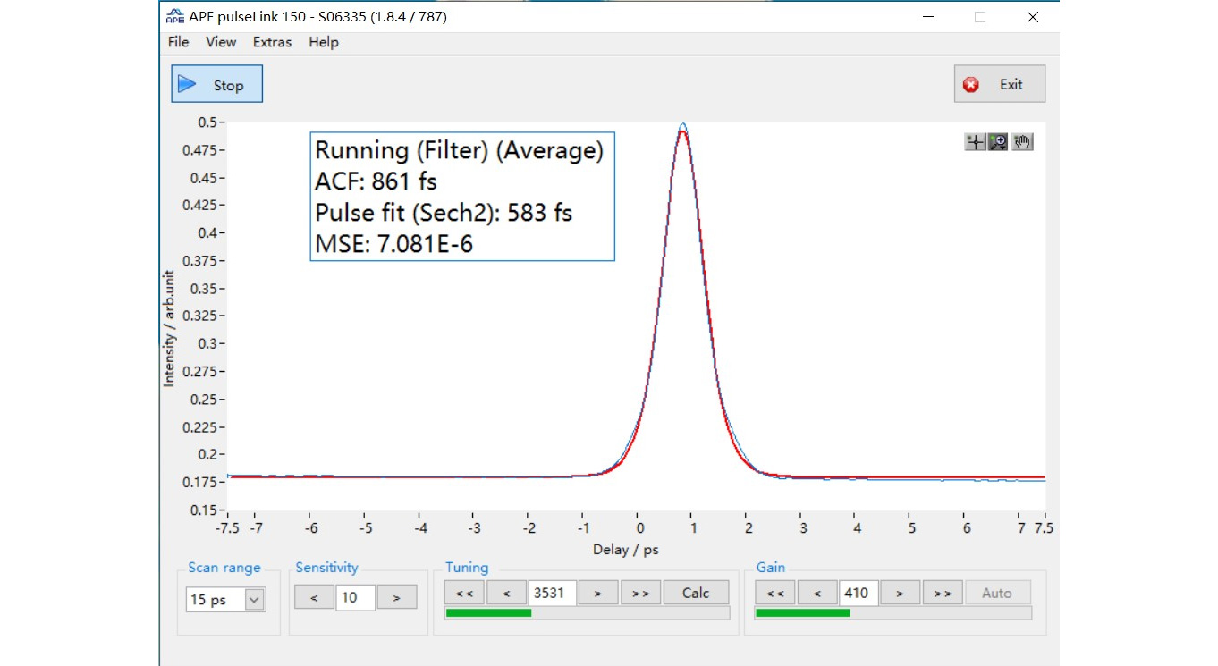Fast-decrease Tuning with double left arrow

click(x=464, y=593)
